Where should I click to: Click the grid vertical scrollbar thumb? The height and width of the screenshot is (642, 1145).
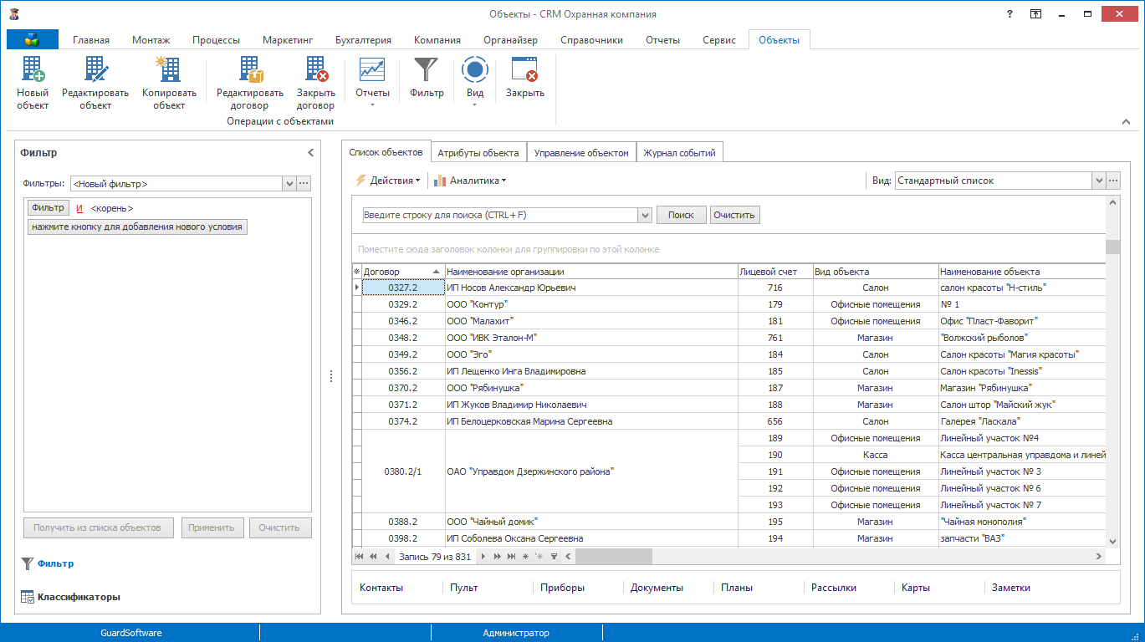[1112, 247]
